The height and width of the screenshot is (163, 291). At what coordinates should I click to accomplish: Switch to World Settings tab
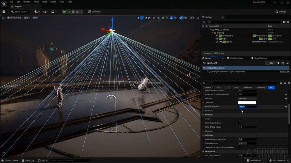259,58
